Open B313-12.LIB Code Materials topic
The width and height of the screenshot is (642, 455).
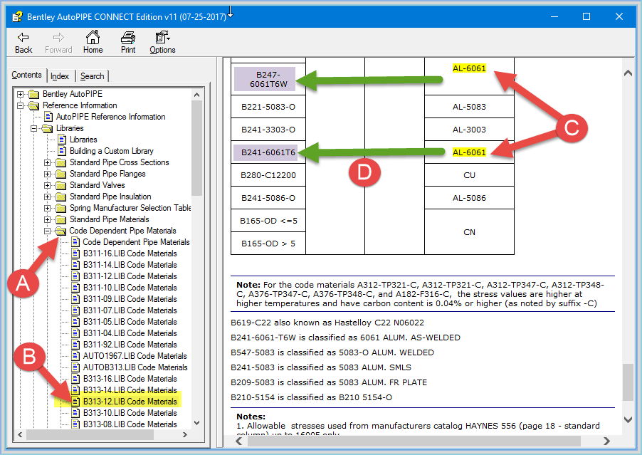click(130, 402)
